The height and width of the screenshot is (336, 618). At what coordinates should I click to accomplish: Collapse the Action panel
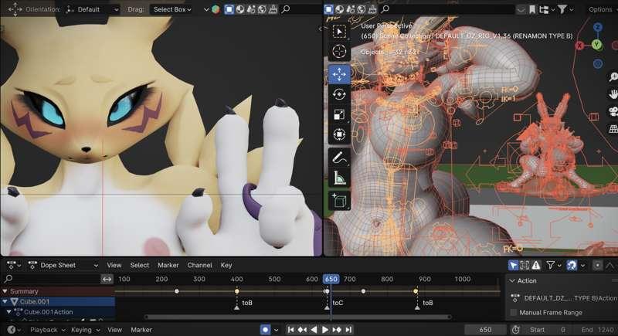click(512, 281)
